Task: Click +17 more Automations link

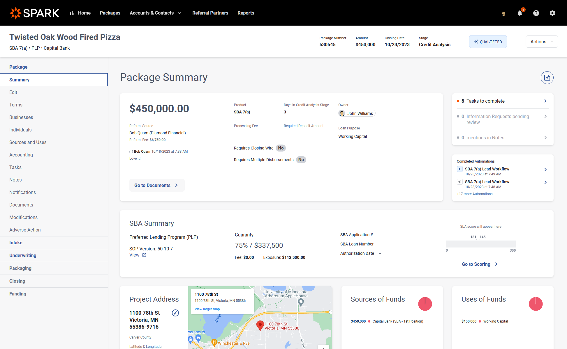Action: pyautogui.click(x=475, y=194)
